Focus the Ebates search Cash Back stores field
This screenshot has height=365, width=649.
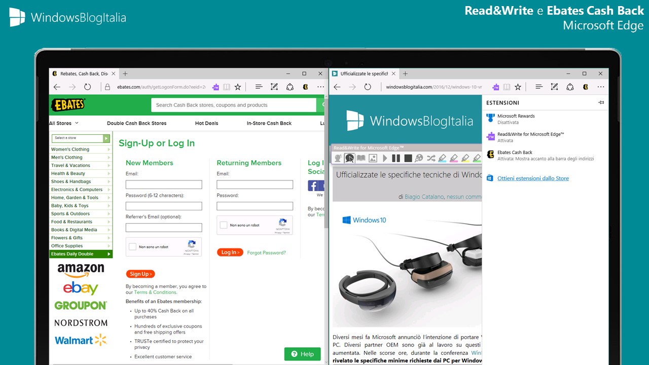[234, 105]
